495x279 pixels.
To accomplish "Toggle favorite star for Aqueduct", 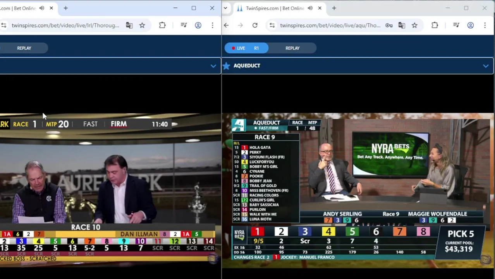I will [227, 65].
